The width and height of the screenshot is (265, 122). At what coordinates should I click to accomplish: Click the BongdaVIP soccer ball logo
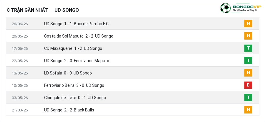pyautogui.click(x=226, y=8)
